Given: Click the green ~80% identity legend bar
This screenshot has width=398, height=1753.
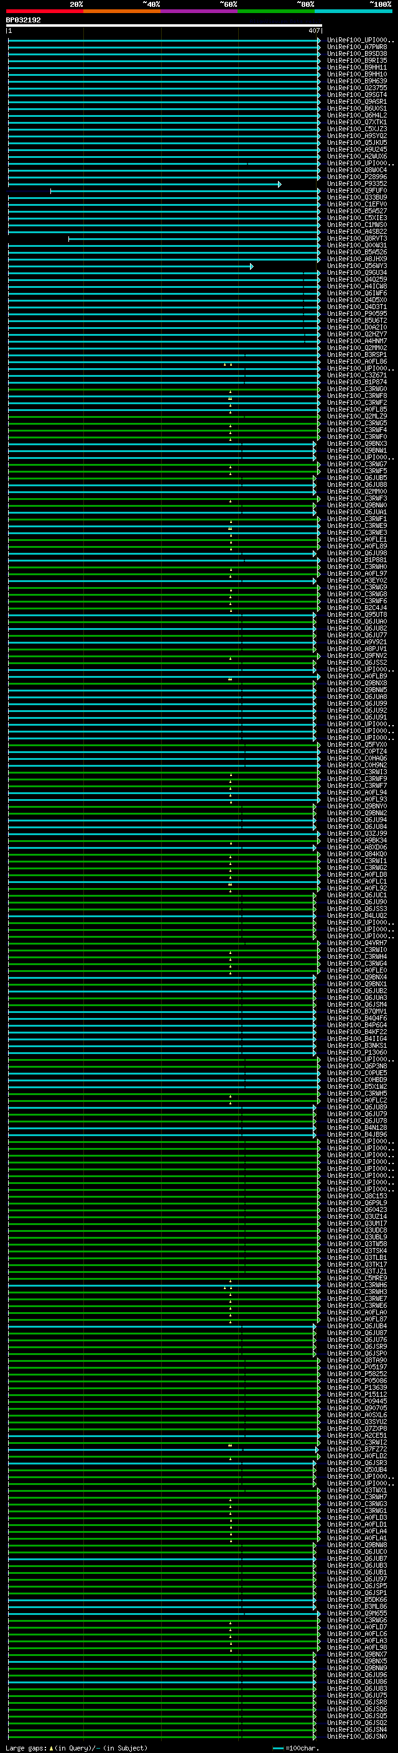Looking at the screenshot, I should point(276,11).
